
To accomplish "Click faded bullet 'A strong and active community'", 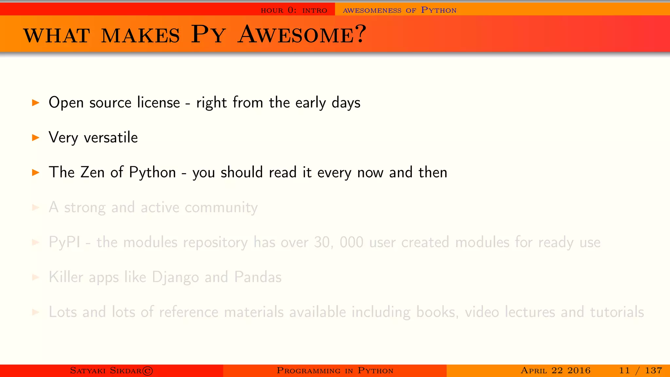I will coord(153,207).
